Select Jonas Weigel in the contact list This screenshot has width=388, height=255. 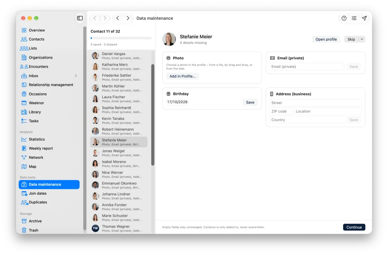click(119, 153)
